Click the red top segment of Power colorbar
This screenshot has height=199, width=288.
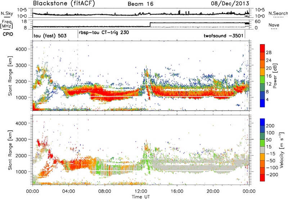pos(262,48)
